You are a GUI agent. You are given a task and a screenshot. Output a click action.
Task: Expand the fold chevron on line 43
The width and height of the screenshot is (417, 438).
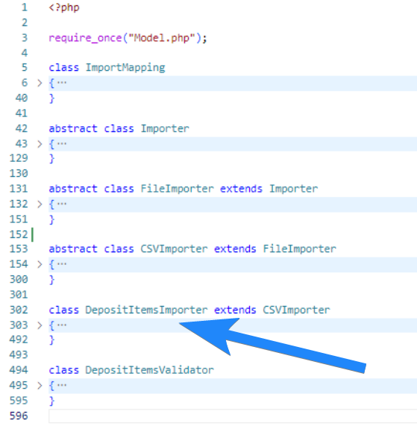tap(40, 144)
